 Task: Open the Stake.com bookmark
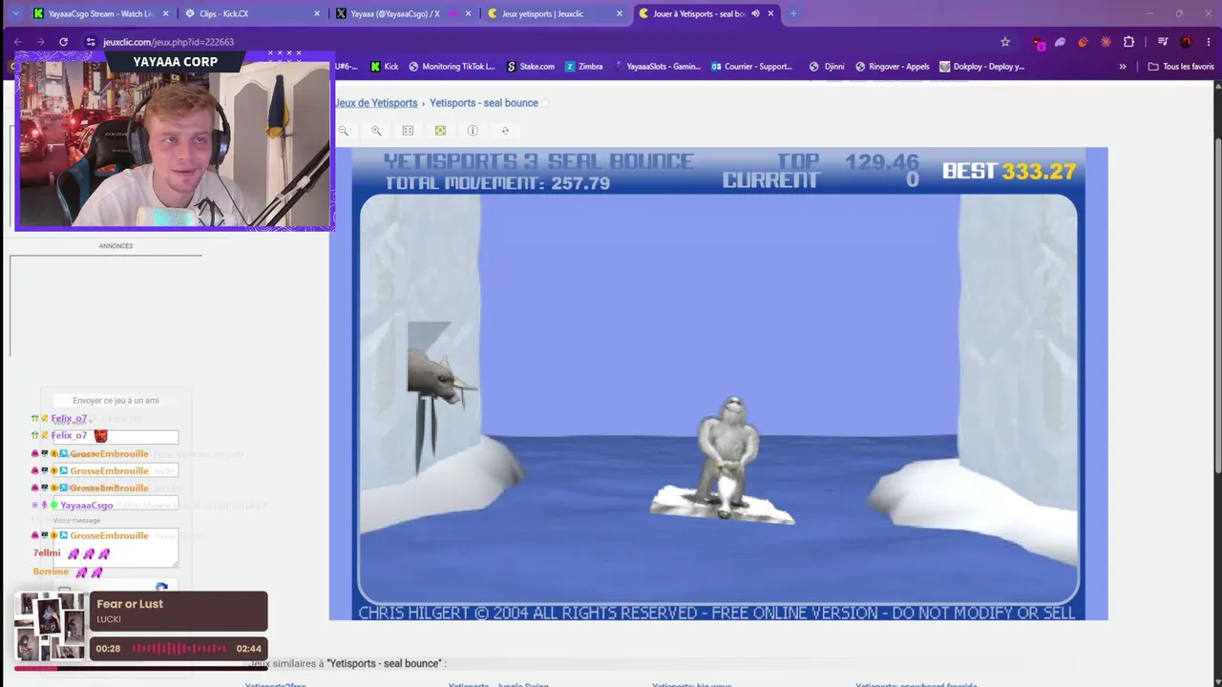point(530,67)
